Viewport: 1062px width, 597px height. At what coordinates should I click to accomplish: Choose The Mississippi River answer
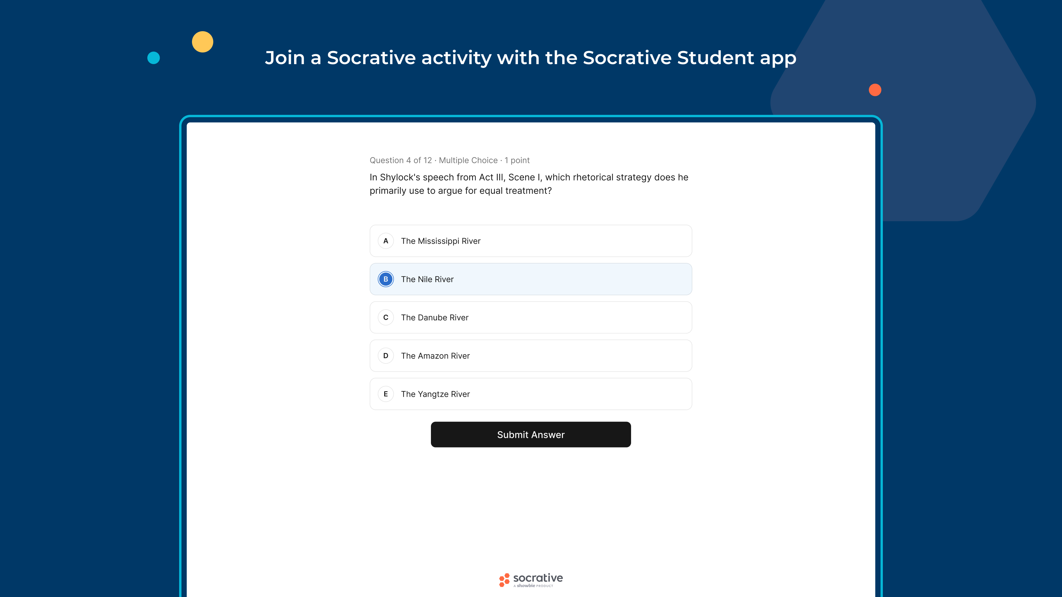tap(531, 241)
